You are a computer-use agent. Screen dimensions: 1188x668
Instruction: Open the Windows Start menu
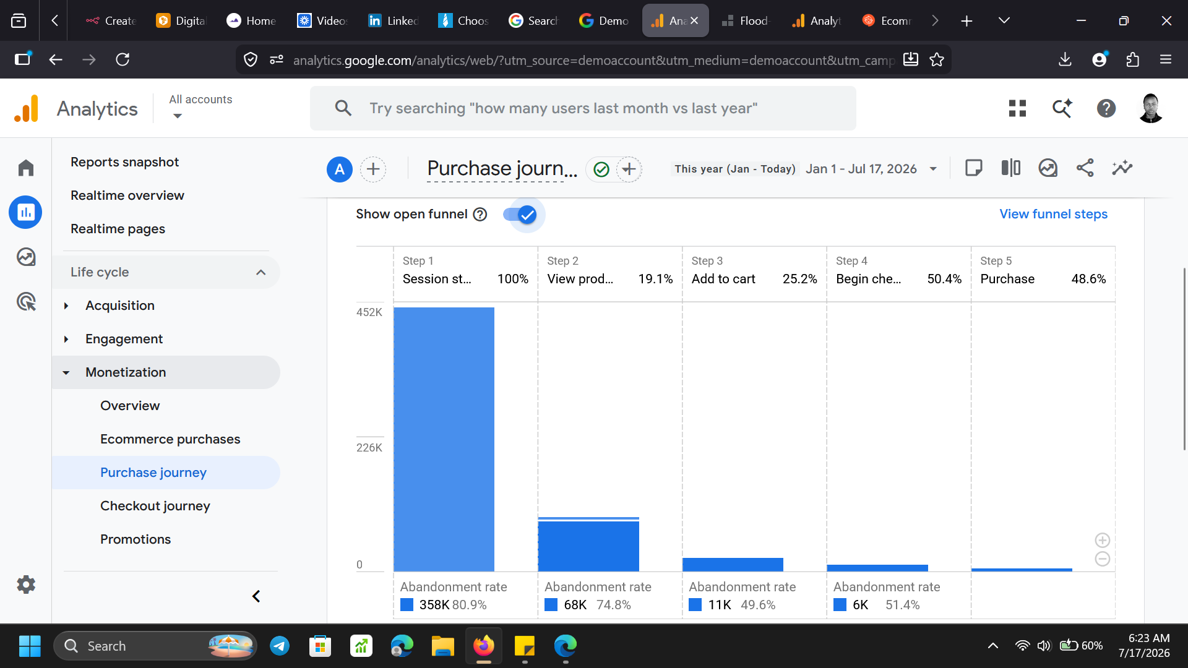[29, 646]
